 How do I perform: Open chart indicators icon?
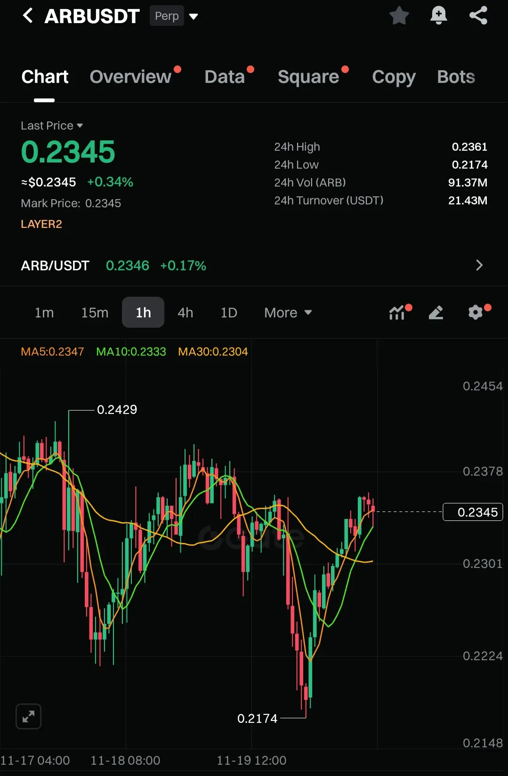397,312
